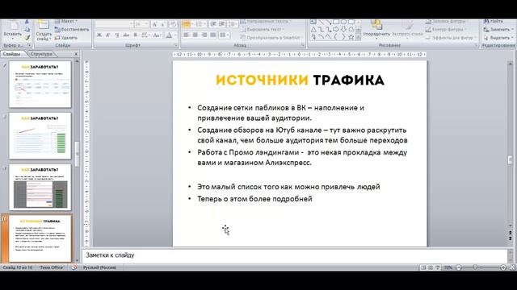Open the Направление текста text direction menu
Image resolution: width=517 pixels, height=290 pixels.
tap(267, 22)
